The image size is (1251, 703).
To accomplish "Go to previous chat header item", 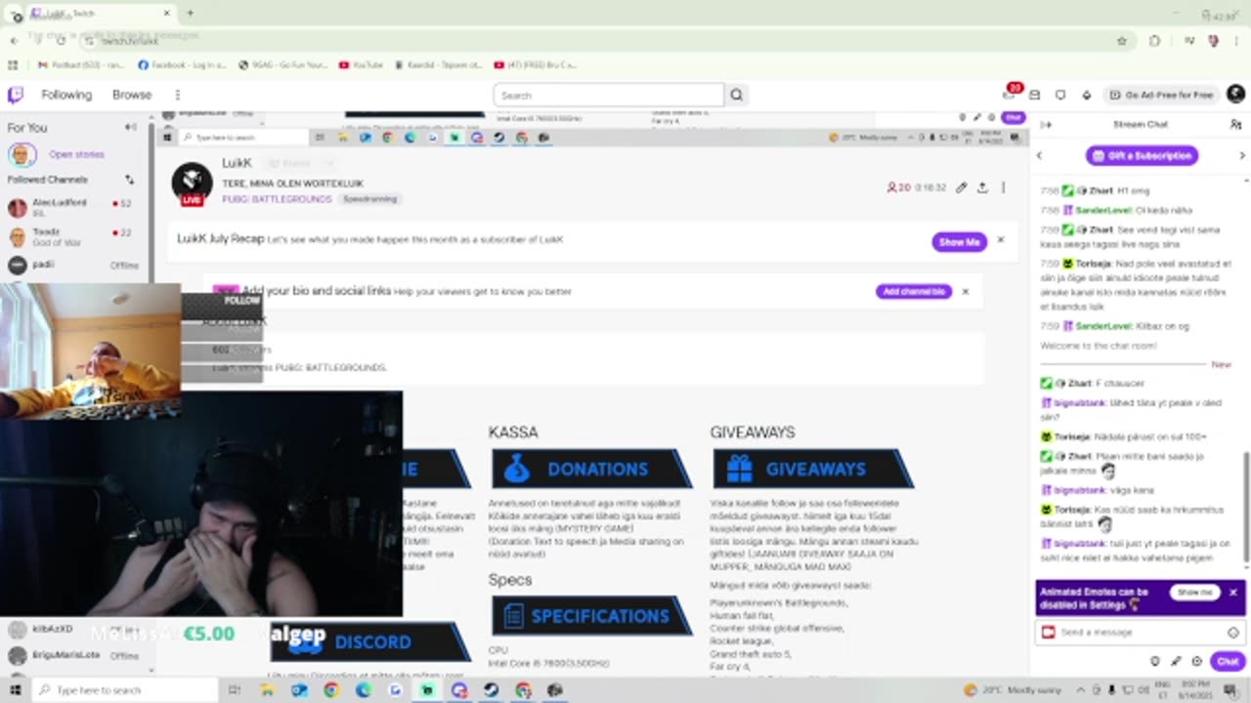I will pos(1040,155).
